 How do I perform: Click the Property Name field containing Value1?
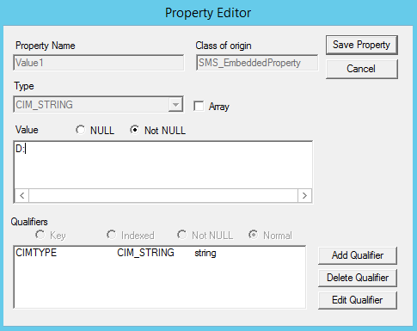click(99, 63)
